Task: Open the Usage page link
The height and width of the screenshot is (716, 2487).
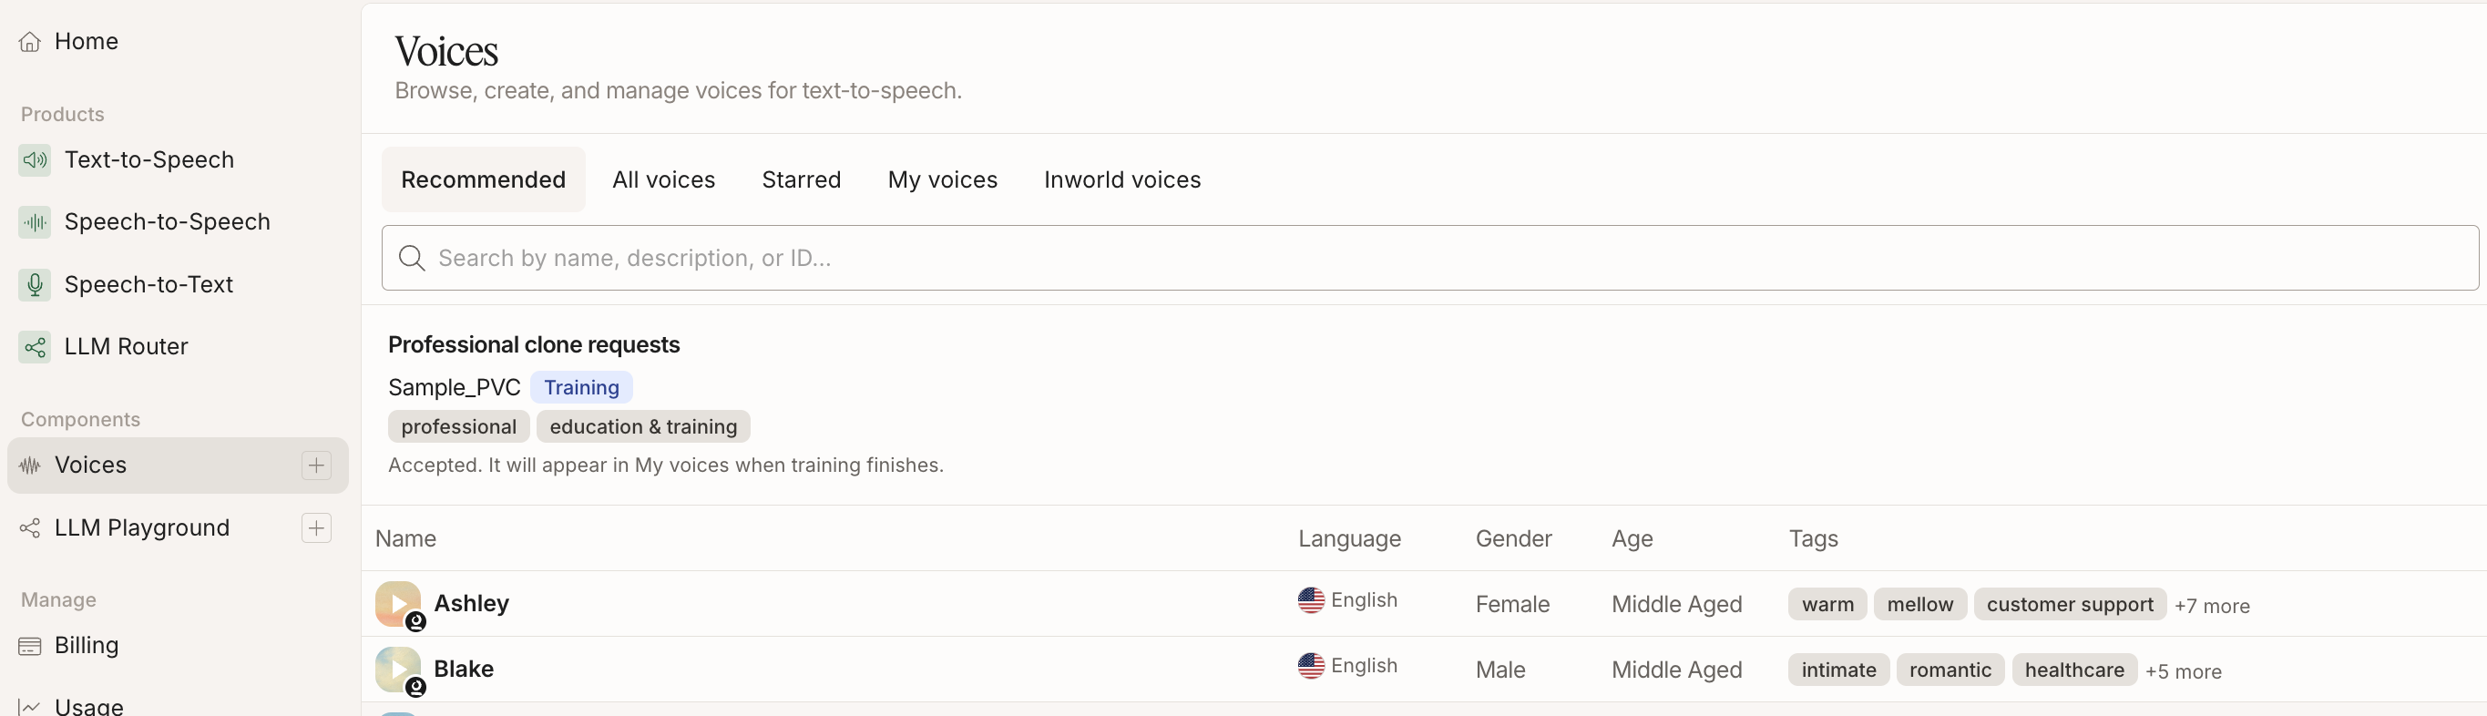Action: (89, 705)
